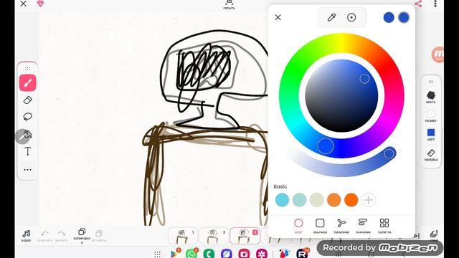Add a new swatch to Basic palette
This screenshot has width=459, height=258.
click(x=369, y=200)
